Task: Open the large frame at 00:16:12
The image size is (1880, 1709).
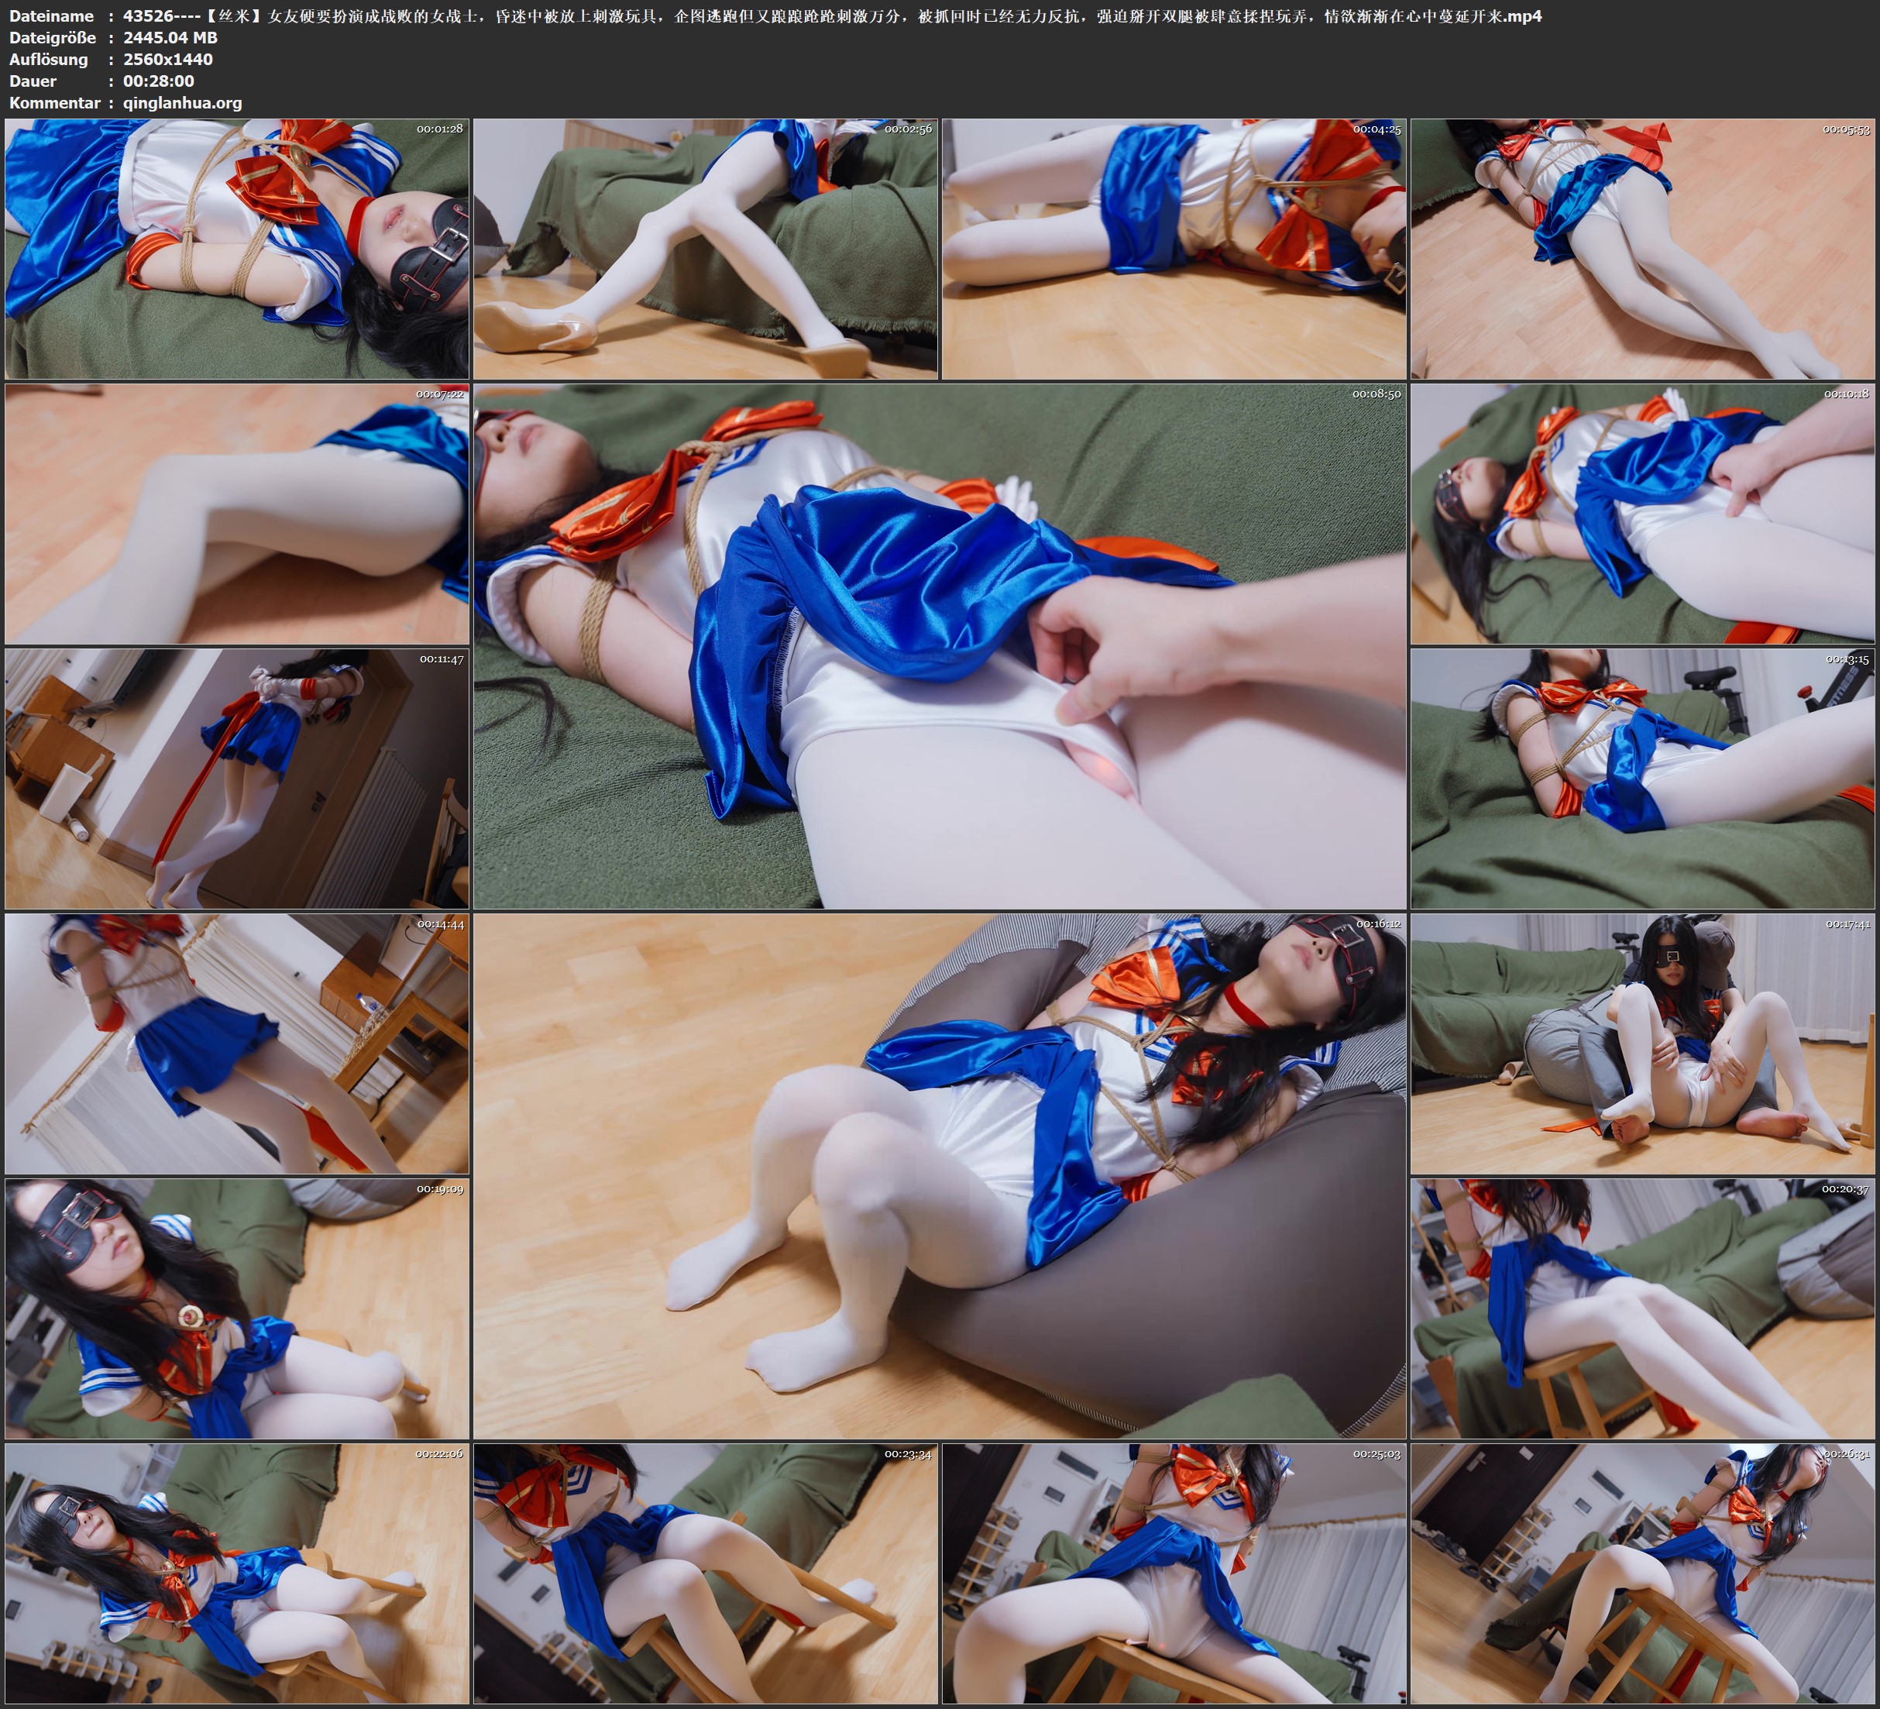Action: [939, 1175]
